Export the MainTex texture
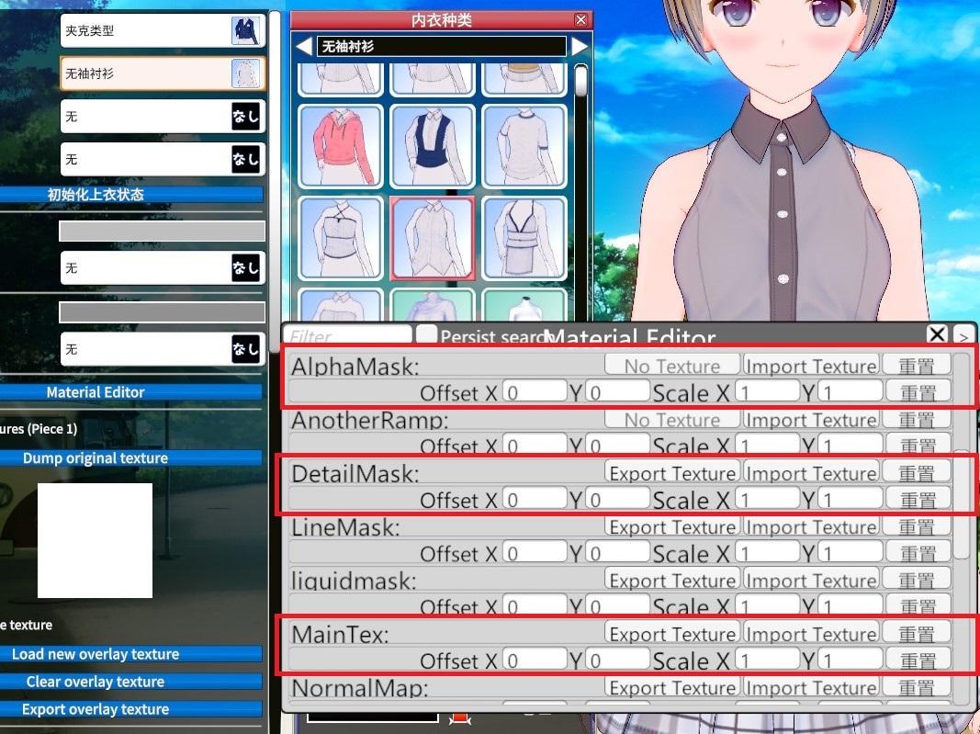 coord(672,634)
